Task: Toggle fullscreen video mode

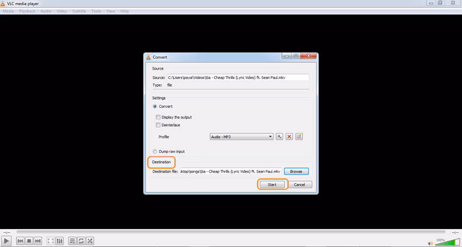Action: click(51, 241)
